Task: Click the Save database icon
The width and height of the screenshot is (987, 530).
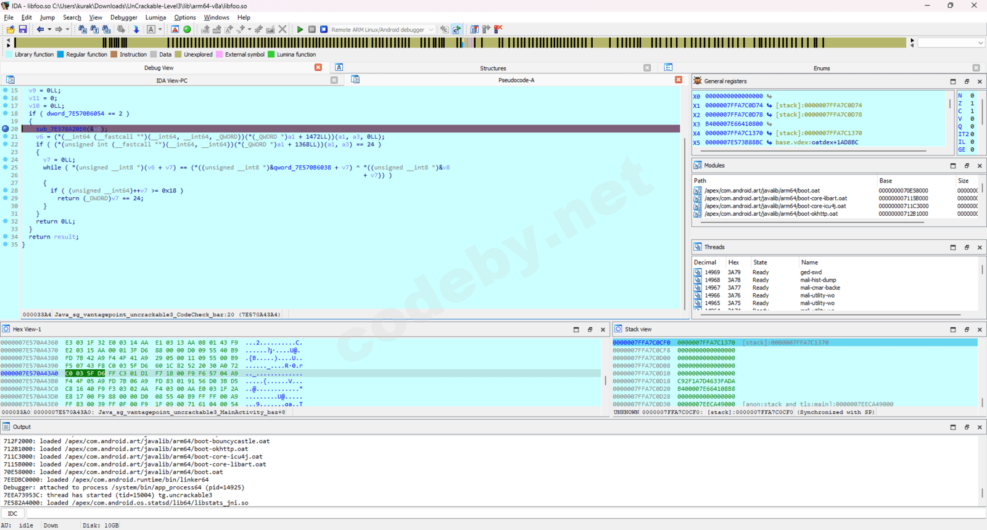Action: (23, 30)
